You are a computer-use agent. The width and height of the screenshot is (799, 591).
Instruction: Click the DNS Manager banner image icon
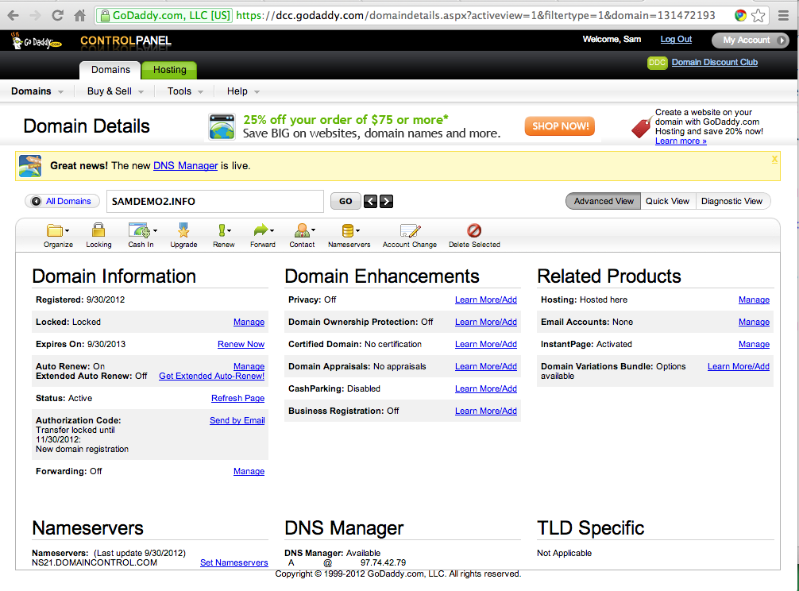[30, 165]
